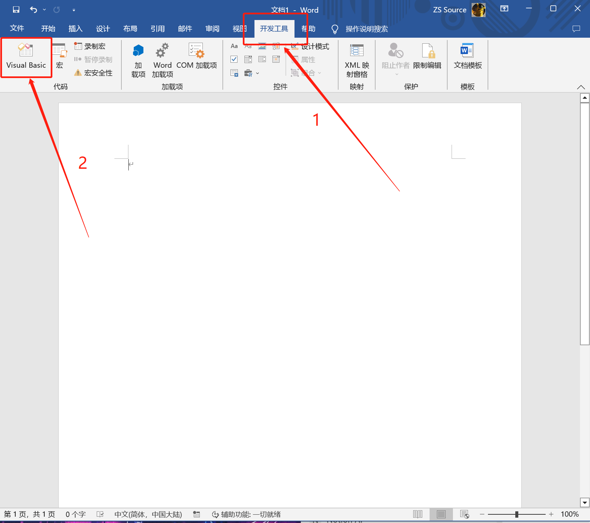Screen dimensions: 590x523
Task: Insert a date picker content control
Action: tap(276, 59)
